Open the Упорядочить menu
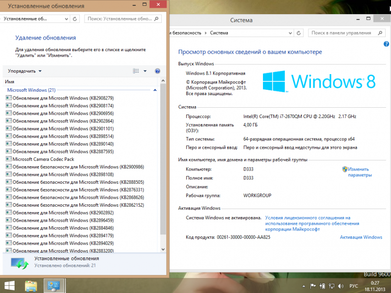Screen dimensions: 391x293 (25, 71)
